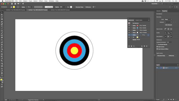
Task: Expand Layer 1 in Layers panel
Action: [x=161, y=68]
